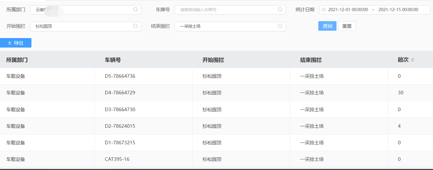
Task: Select end date 2021-12-15 field
Action: [398, 10]
